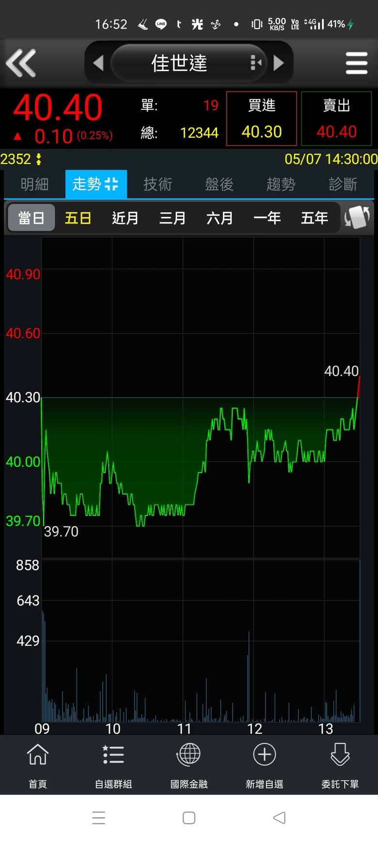Tap the 858 volume axis label
The width and height of the screenshot is (378, 841).
(28, 565)
